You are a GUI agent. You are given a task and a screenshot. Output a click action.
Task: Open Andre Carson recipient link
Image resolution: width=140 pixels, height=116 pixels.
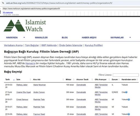39,92
